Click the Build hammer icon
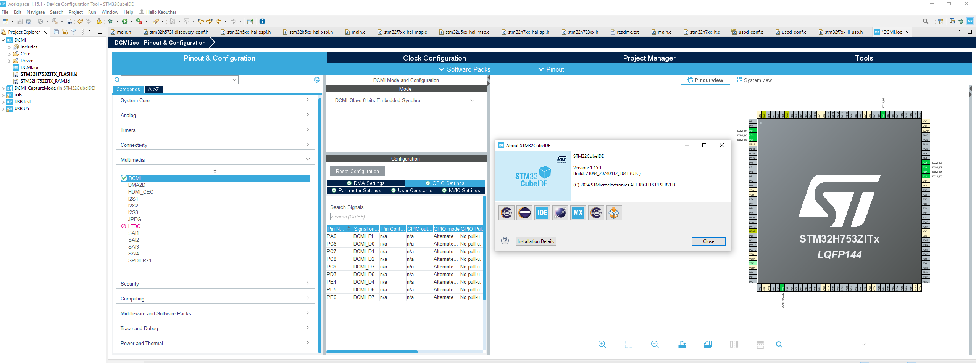 click(x=55, y=21)
